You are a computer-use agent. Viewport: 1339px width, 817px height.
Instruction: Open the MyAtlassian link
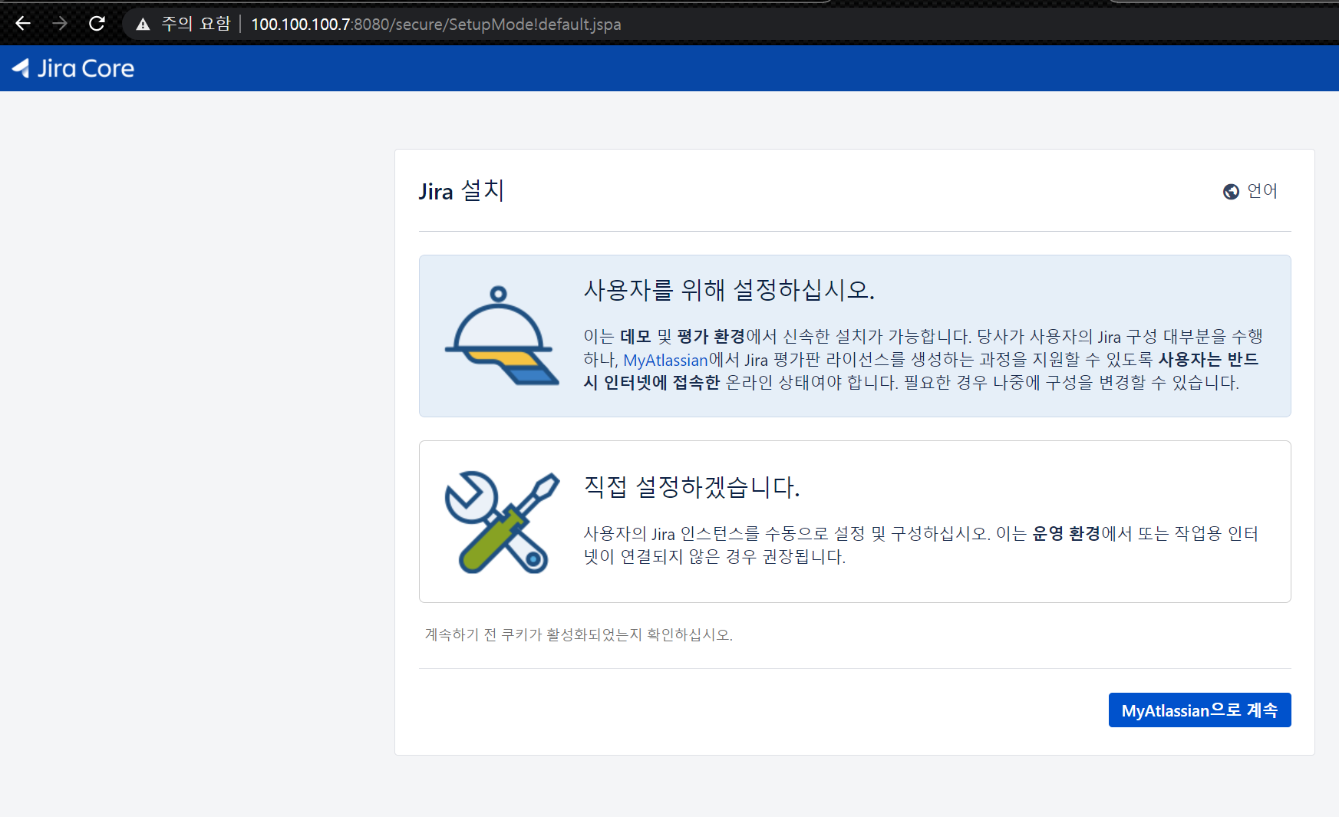[665, 360]
